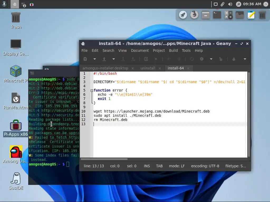
Task: Click the 'rm Minecraft.deb' line in editor
Action: tap(110, 120)
